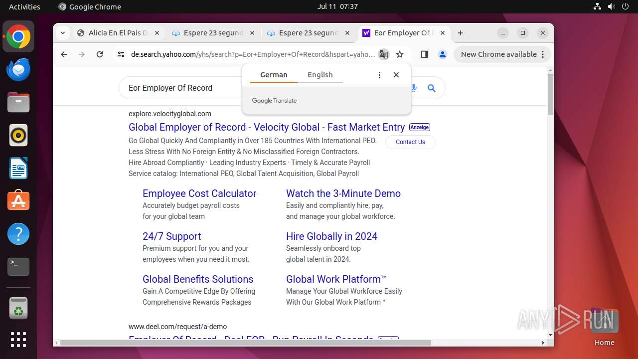Reload the current page
Viewport: 638px width, 359px height.
tap(100, 54)
